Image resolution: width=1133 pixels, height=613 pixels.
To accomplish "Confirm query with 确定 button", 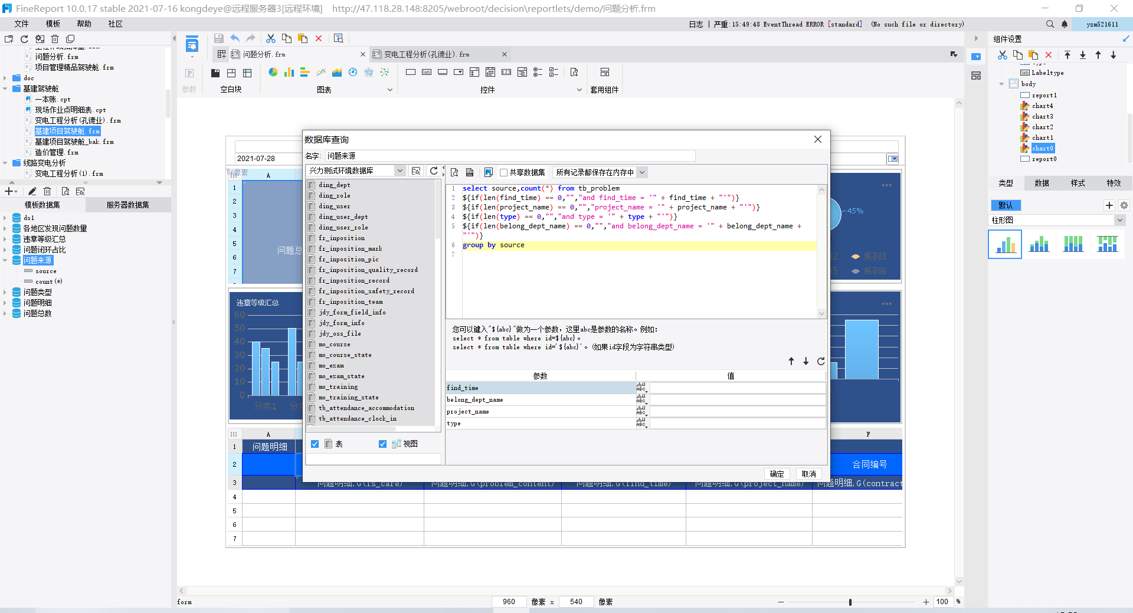I will pyautogui.click(x=777, y=474).
